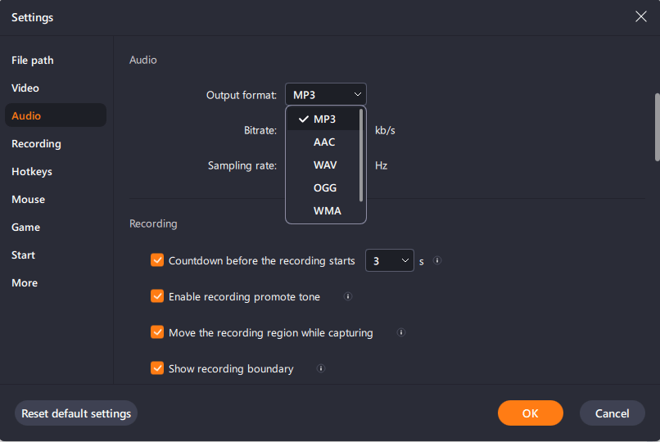Screen dimensions: 660x442
Task: Click info icon beside countdown setting
Action: coord(437,260)
